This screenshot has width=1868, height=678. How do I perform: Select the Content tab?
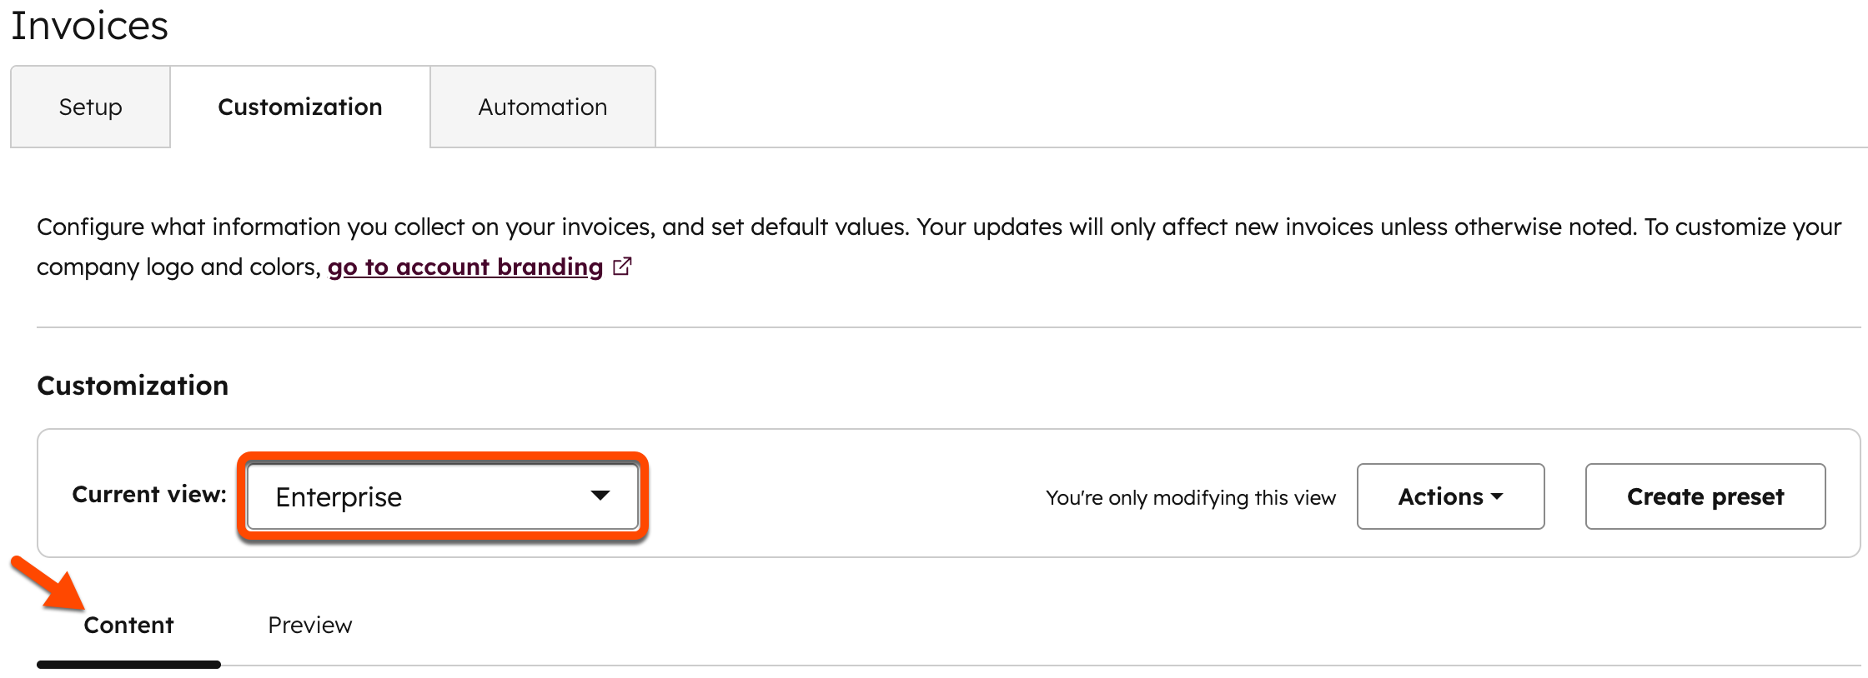click(x=128, y=625)
